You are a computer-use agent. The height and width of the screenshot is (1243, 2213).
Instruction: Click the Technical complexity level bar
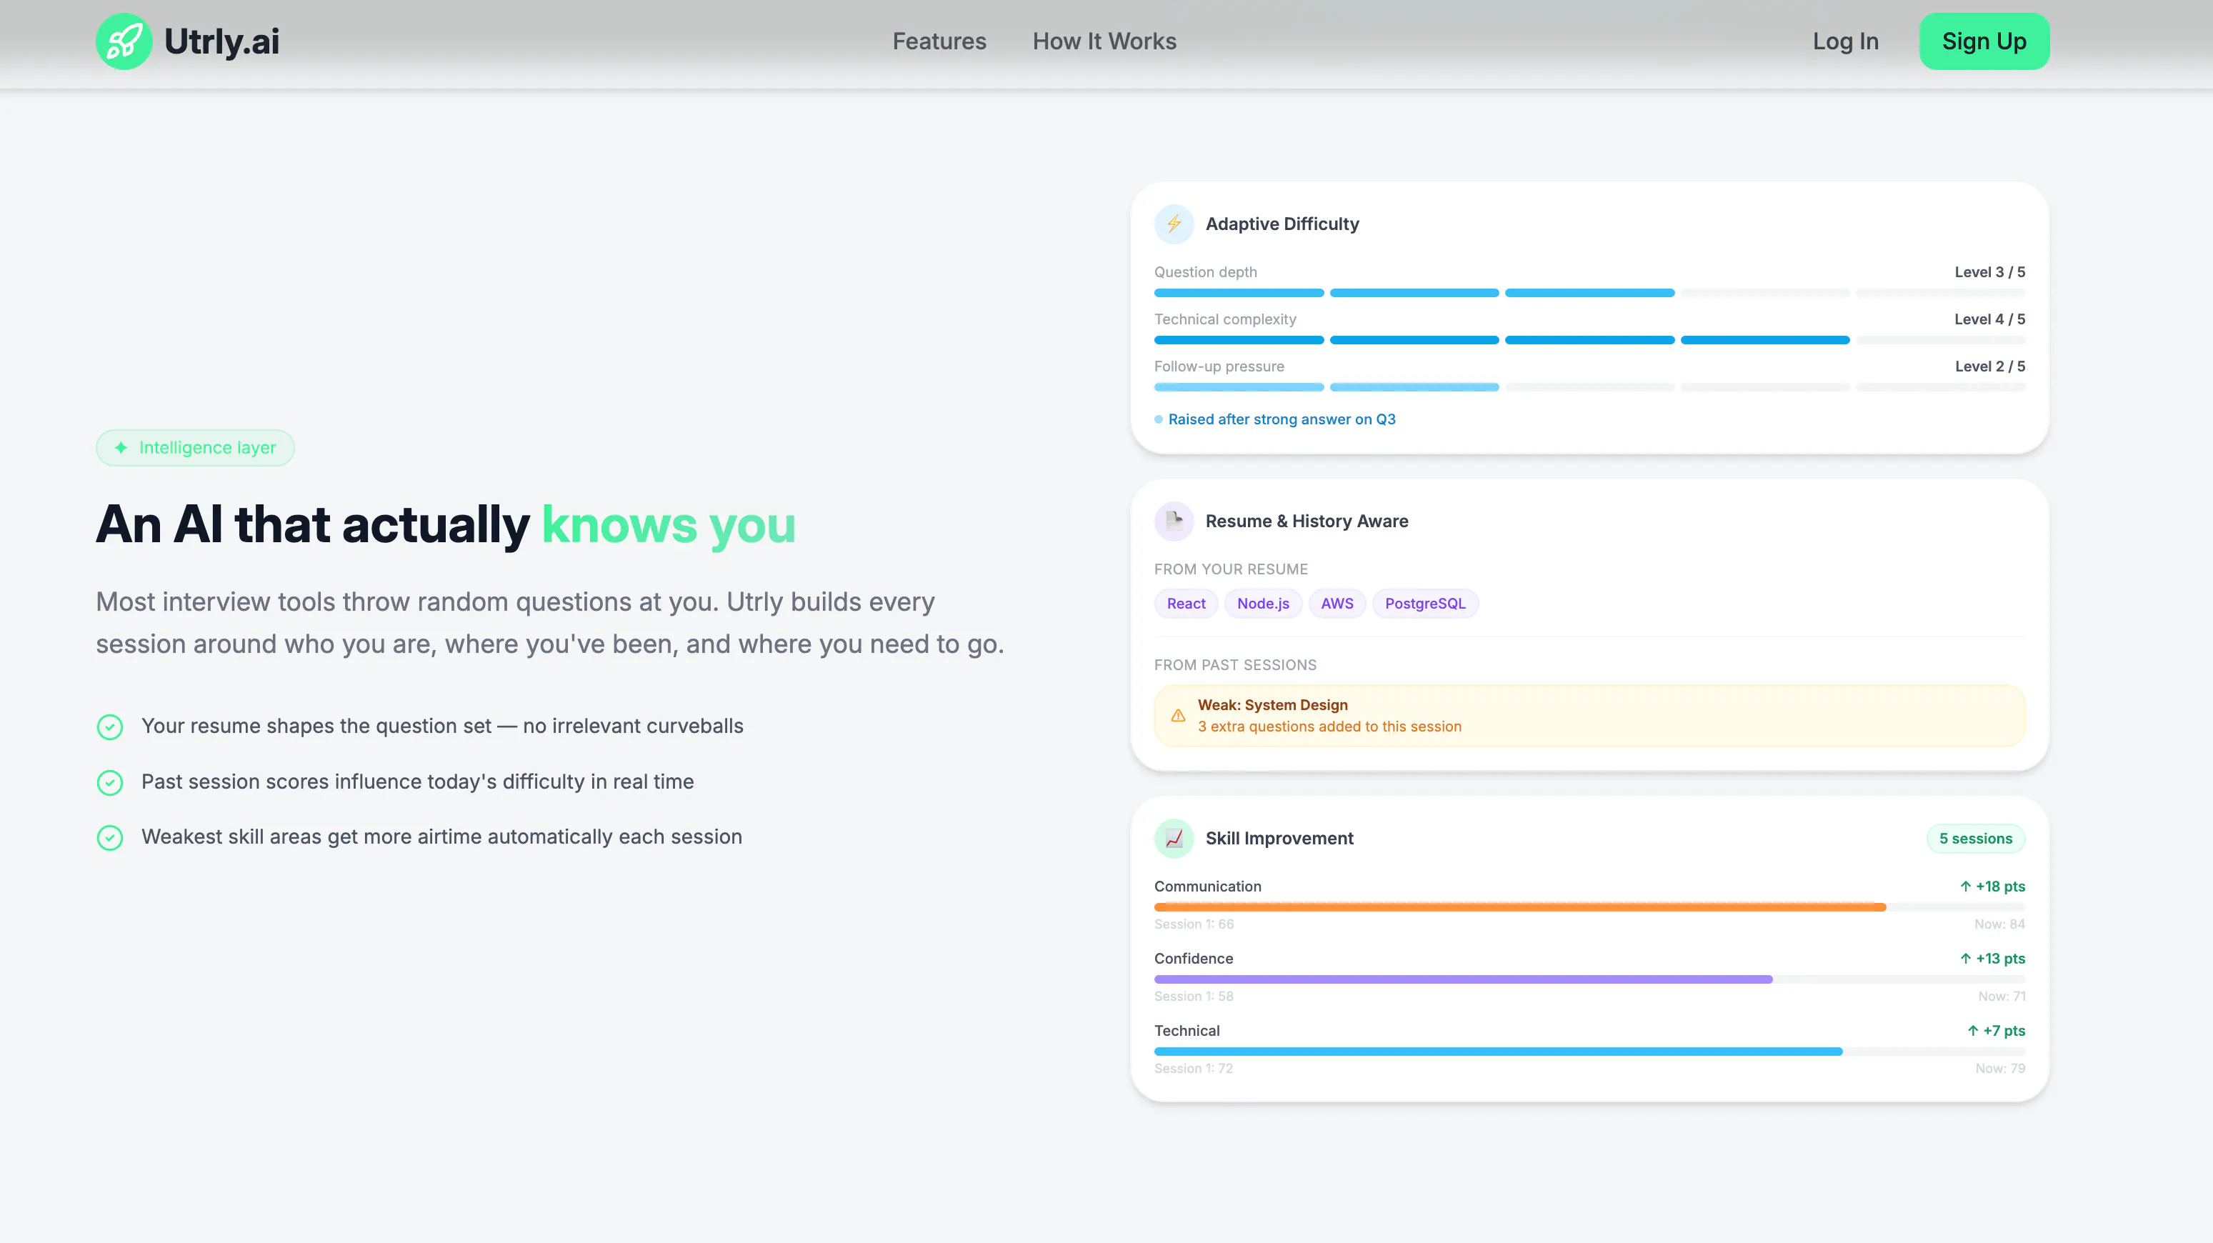1589,340
